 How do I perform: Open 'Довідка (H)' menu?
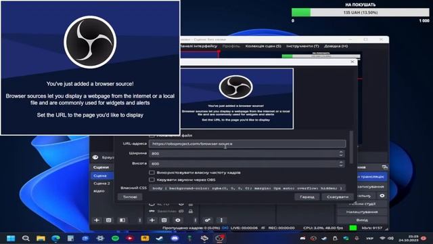(336, 46)
